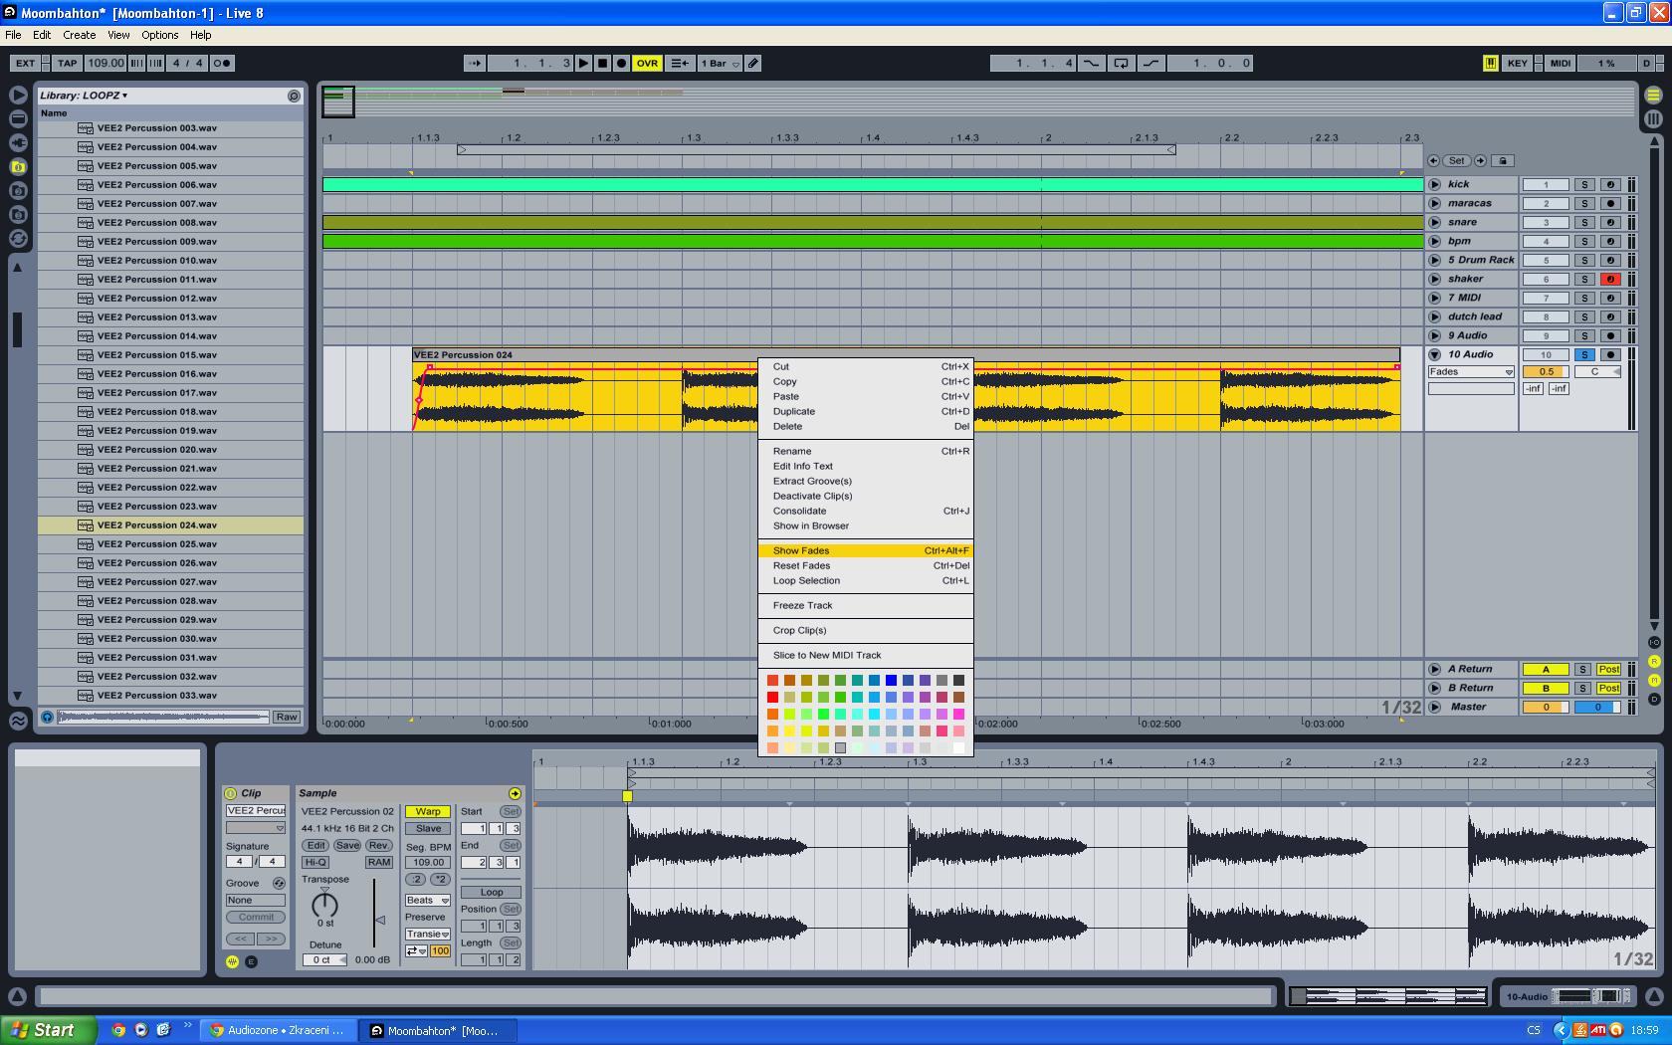Image resolution: width=1672 pixels, height=1045 pixels.
Task: Click the transport Stop button
Action: 602,63
